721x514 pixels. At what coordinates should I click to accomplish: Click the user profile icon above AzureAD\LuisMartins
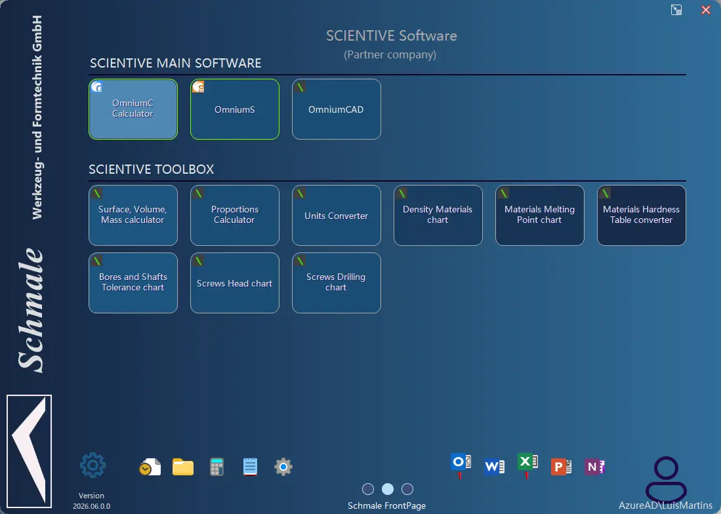click(x=666, y=478)
